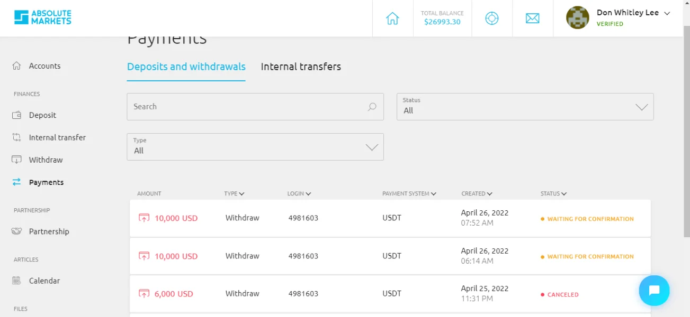This screenshot has height=317, width=690.
Task: Switch to Internal transfers tab
Action: pos(301,67)
